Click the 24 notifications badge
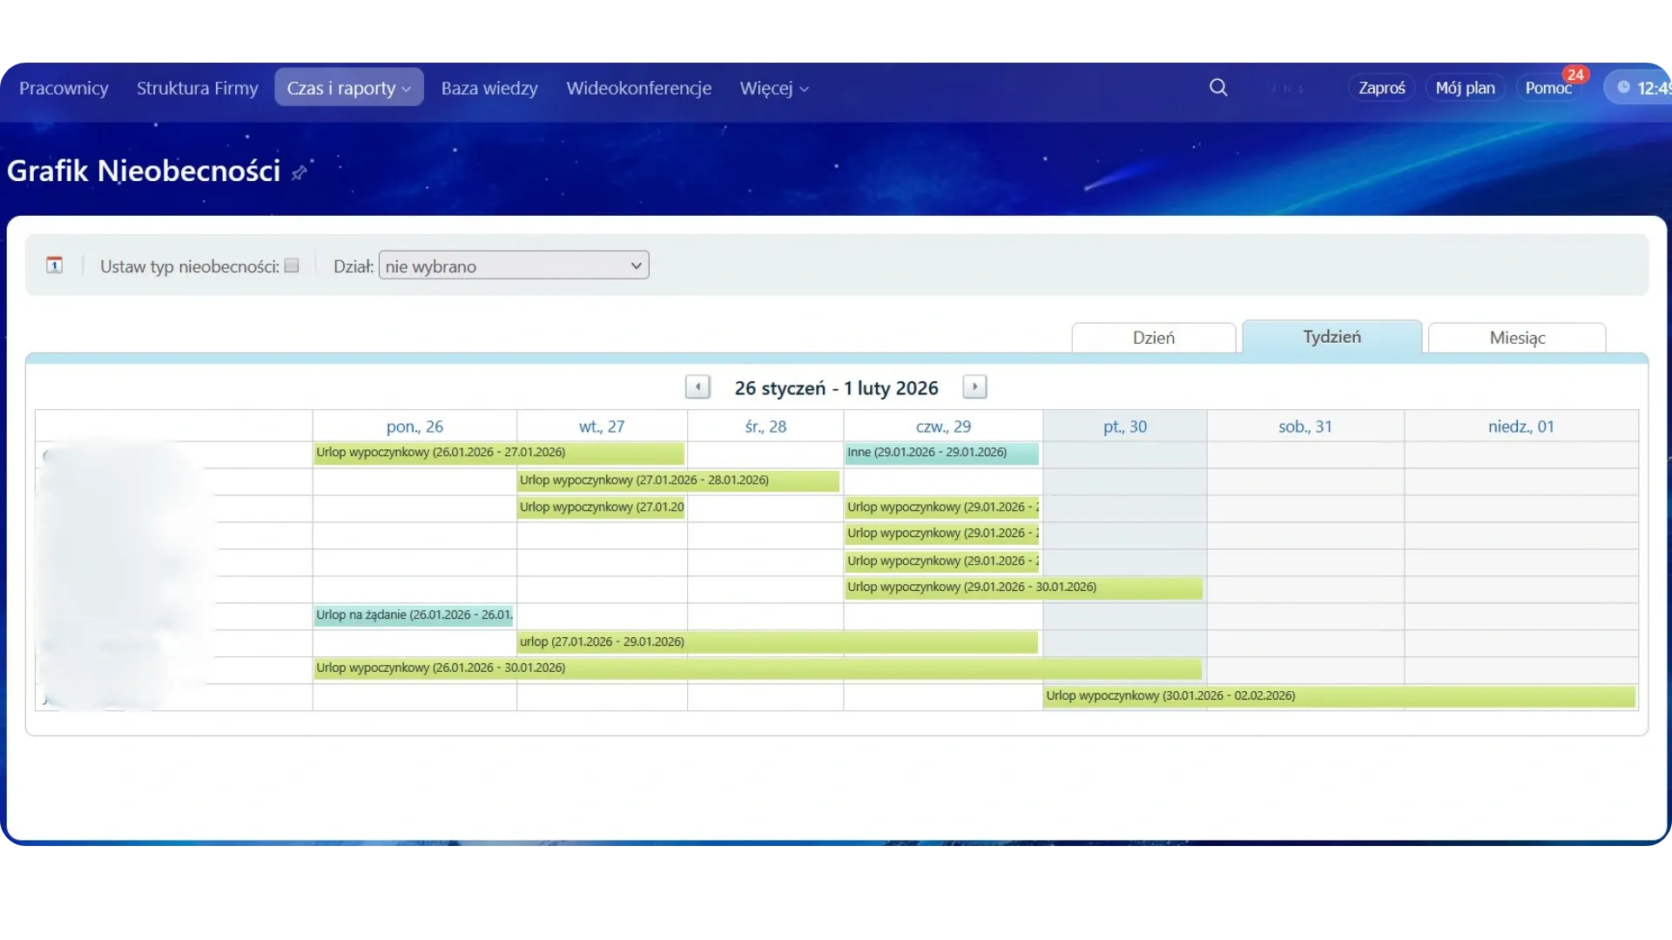 click(x=1574, y=75)
